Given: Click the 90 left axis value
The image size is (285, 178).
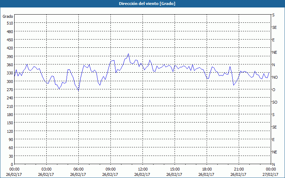Looking at the screenshot, I should pos(11,140).
